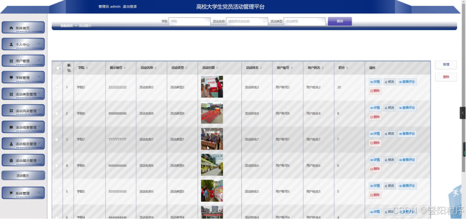
Task: Expand 活动风采管理 with its chevron
Action: [39, 110]
